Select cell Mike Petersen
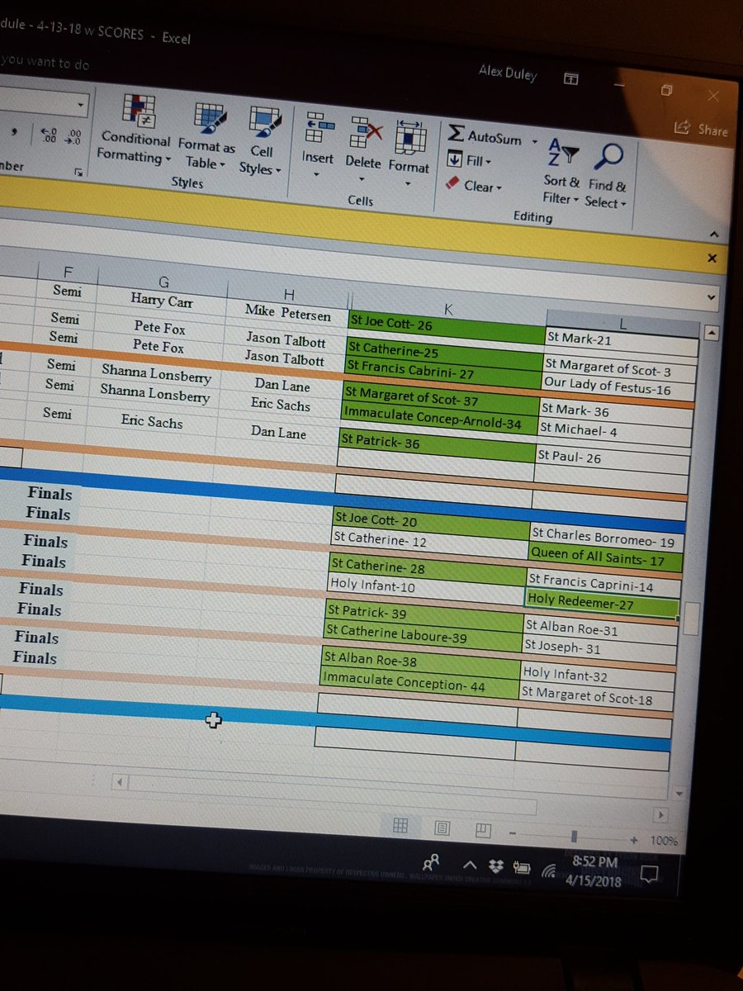 [287, 313]
